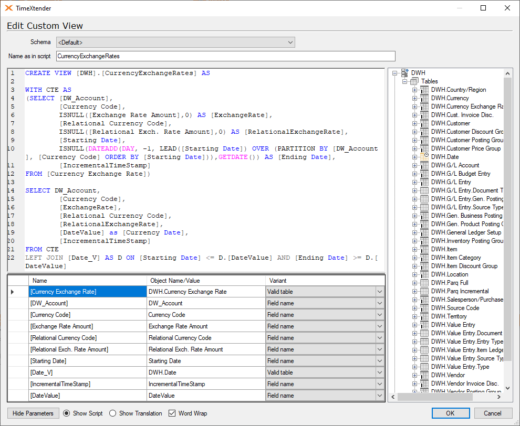Image resolution: width=520 pixels, height=426 pixels.
Task: Select the DWH.Gen. Business Posting tree item
Action: (x=467, y=216)
